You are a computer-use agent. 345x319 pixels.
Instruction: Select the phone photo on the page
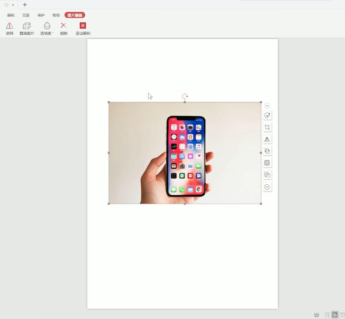point(185,153)
